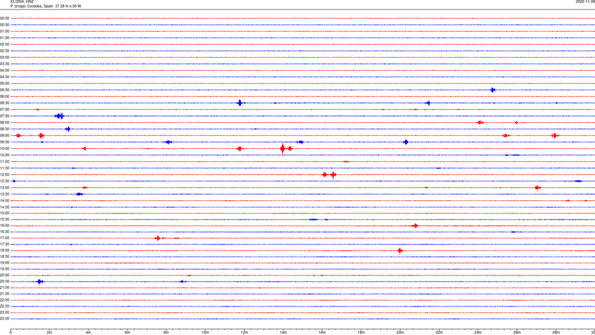This screenshot has width=595, height=335.
Task: Select the 09:00 trace burst near 28m
Action: (555, 136)
